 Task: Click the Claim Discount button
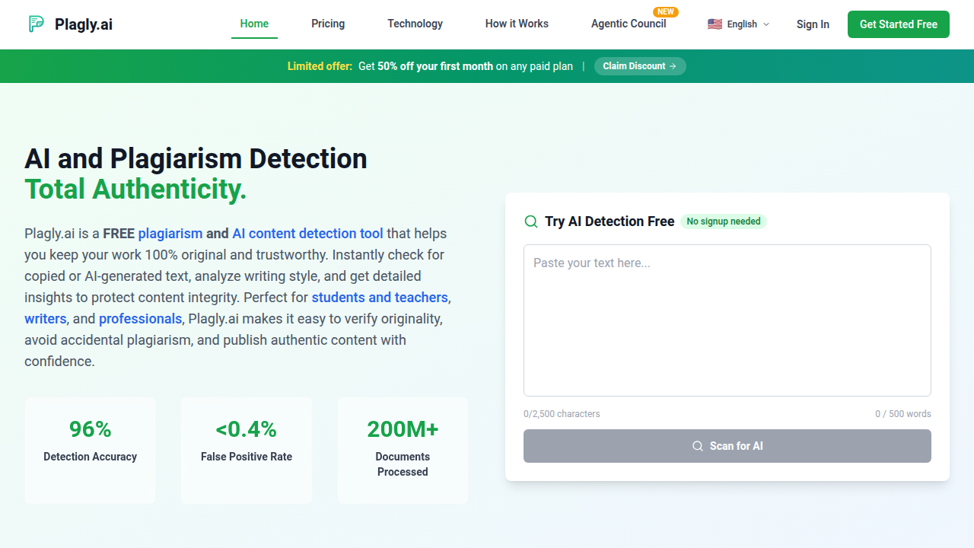[x=640, y=66]
